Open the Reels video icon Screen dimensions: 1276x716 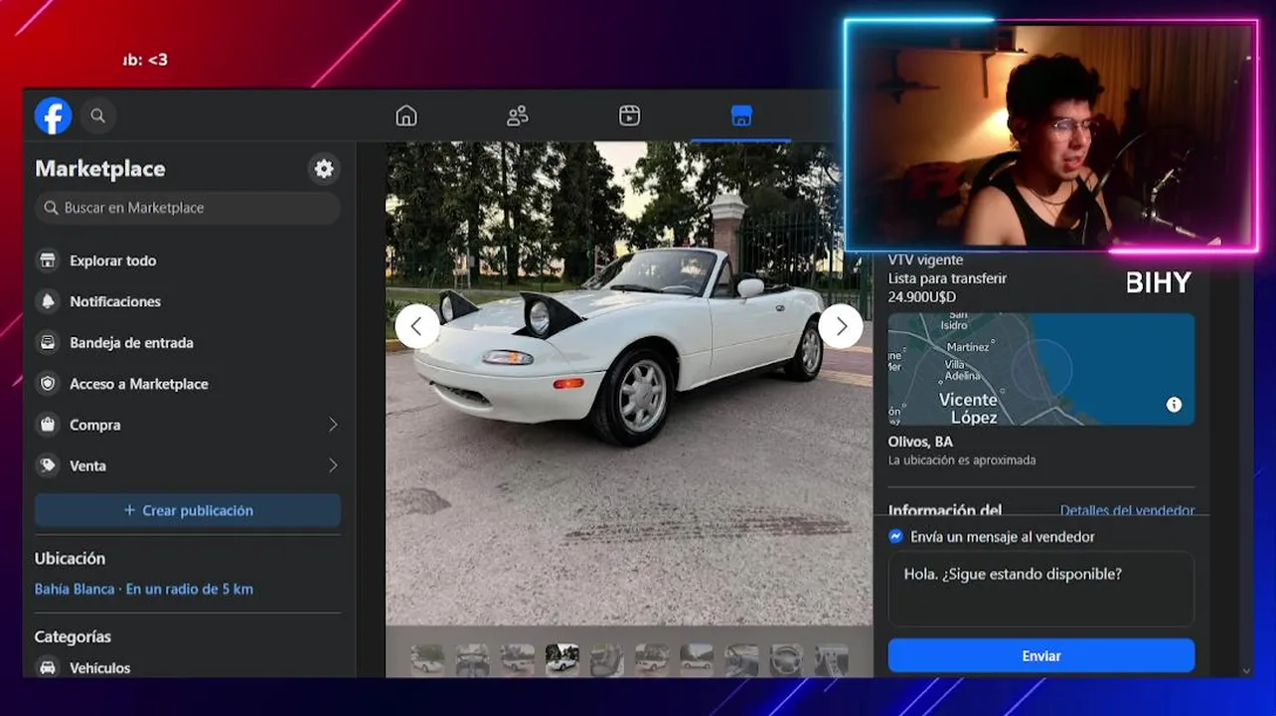[x=629, y=115]
